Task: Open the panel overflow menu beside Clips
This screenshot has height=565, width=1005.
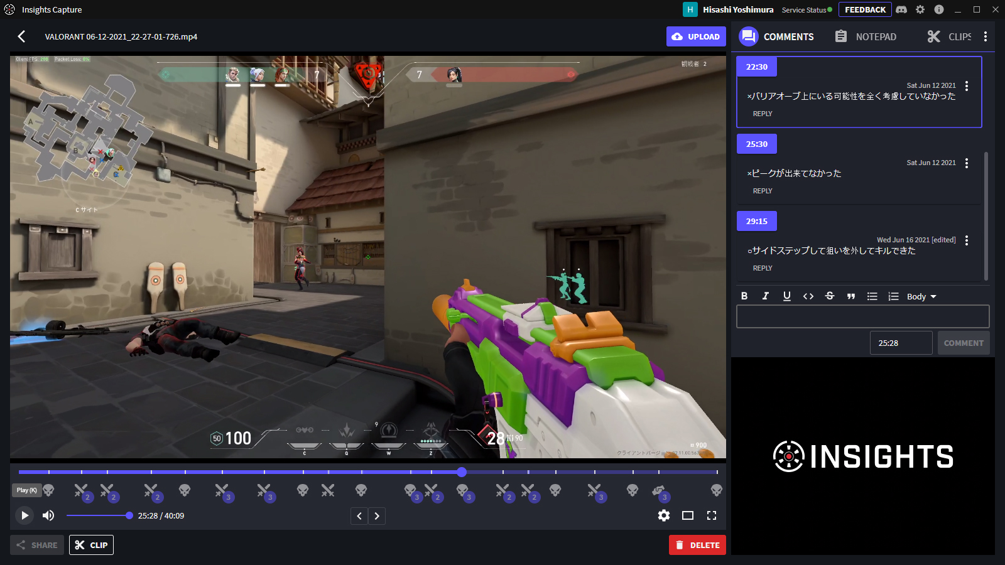Action: point(986,36)
